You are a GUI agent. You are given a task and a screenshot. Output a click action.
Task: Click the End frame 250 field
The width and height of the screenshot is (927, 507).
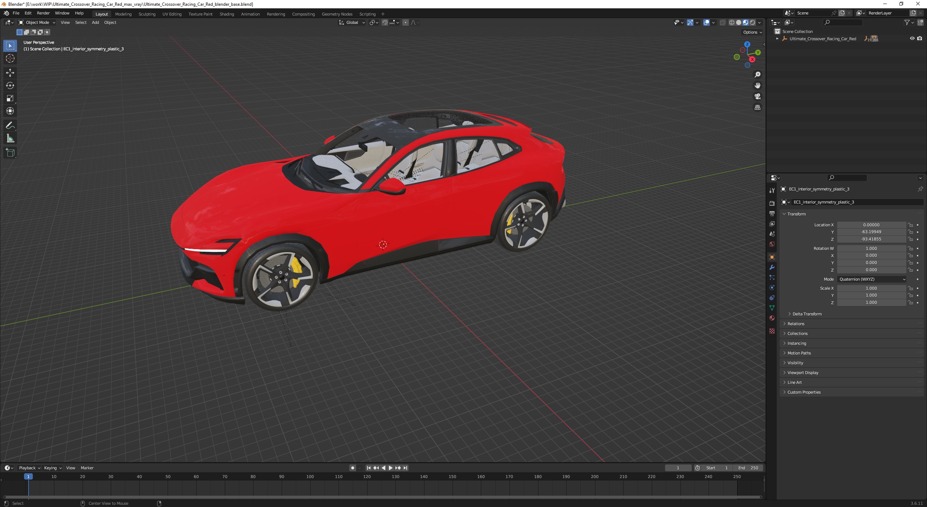coord(748,468)
